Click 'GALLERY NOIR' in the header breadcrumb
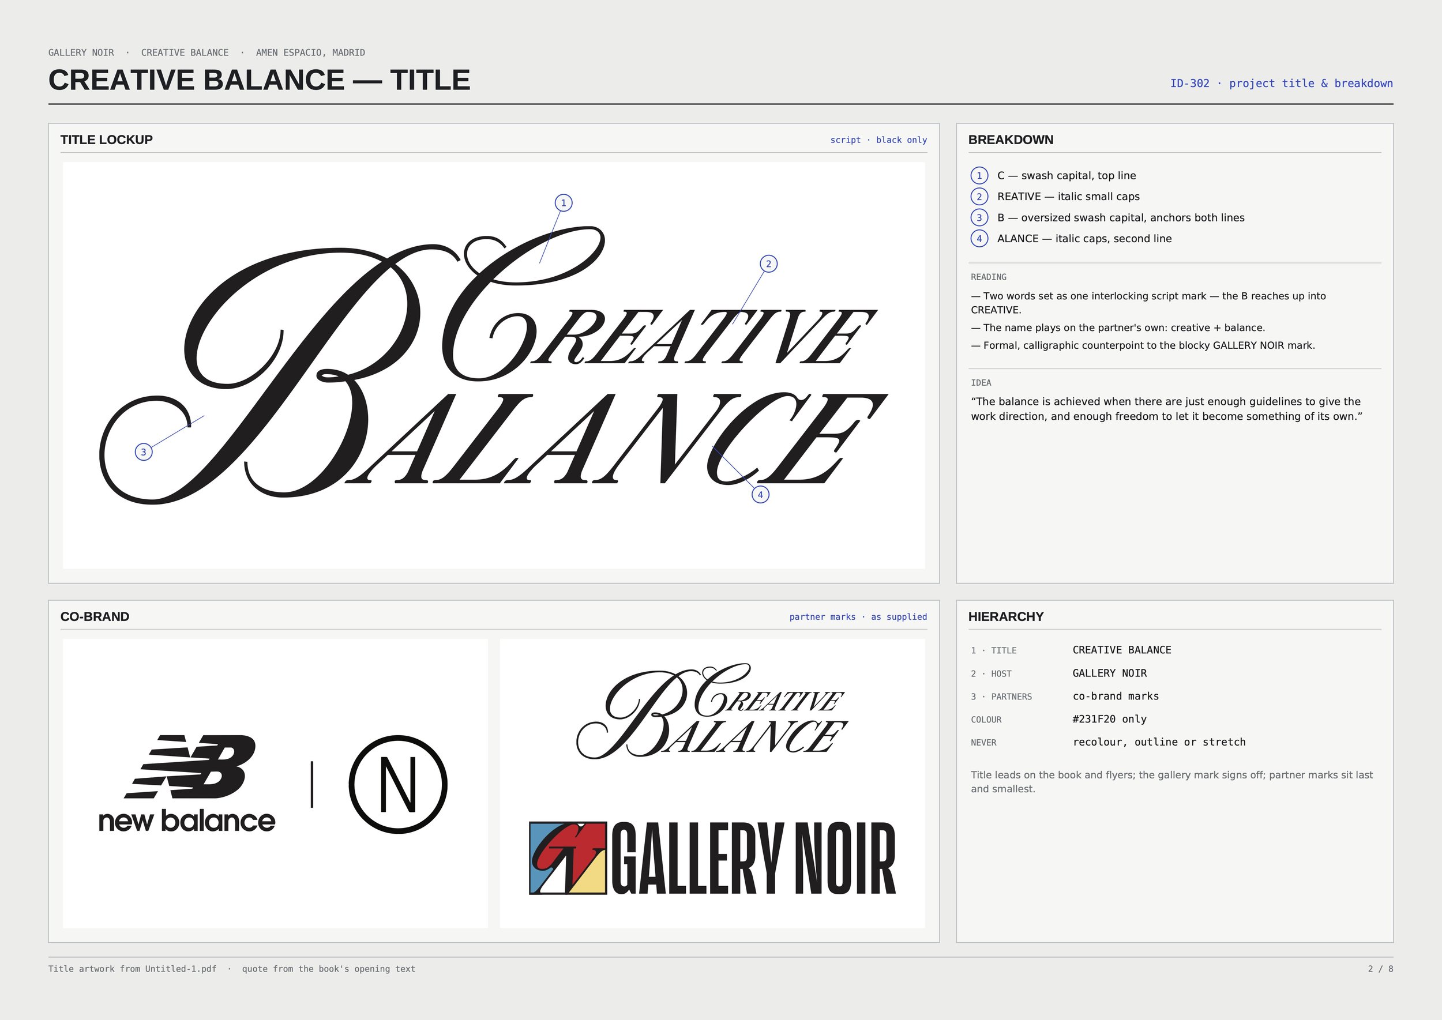 tap(81, 53)
